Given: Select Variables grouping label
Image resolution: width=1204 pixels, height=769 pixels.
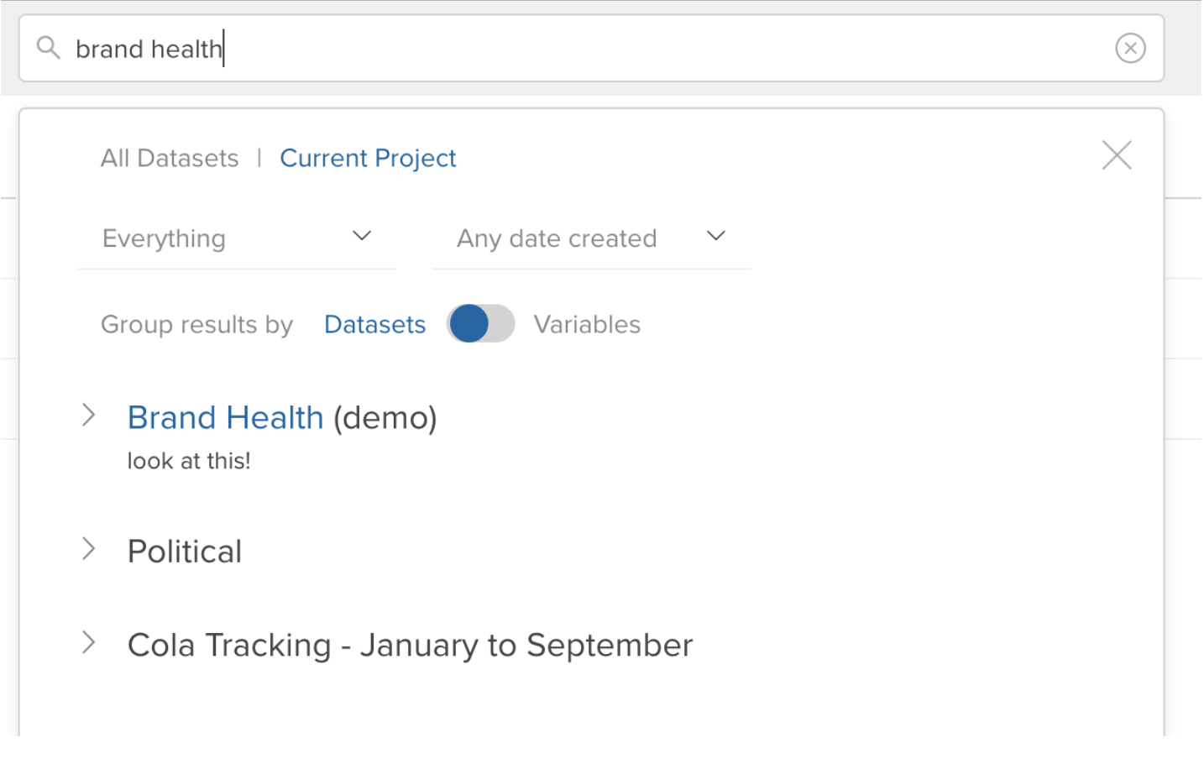Looking at the screenshot, I should coord(587,325).
